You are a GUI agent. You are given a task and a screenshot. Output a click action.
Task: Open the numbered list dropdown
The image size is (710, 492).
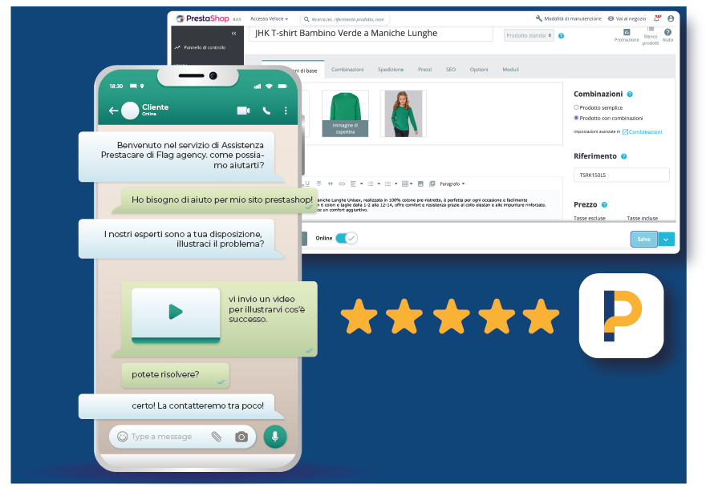(x=391, y=183)
